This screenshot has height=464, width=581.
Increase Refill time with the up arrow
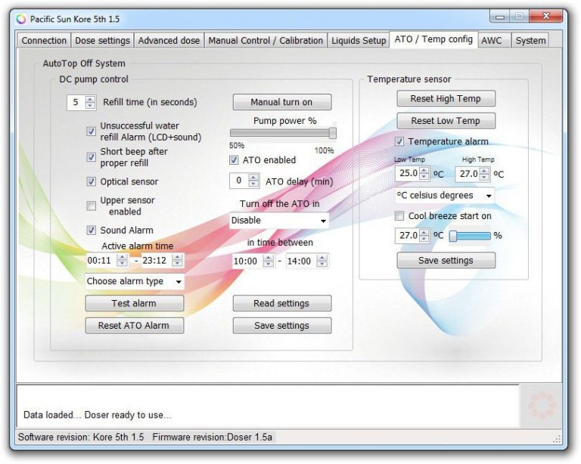(91, 99)
